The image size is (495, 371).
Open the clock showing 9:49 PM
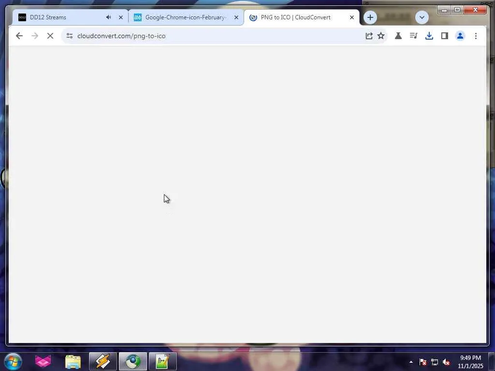coord(470,362)
